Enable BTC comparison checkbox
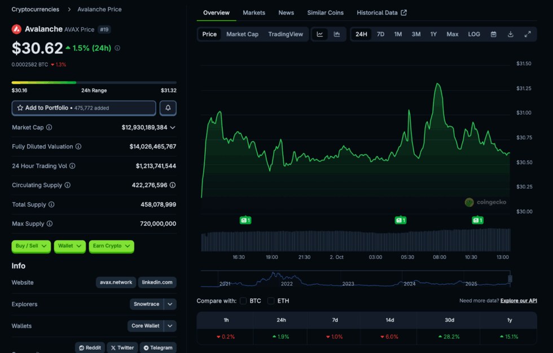The width and height of the screenshot is (553, 353). pos(243,301)
